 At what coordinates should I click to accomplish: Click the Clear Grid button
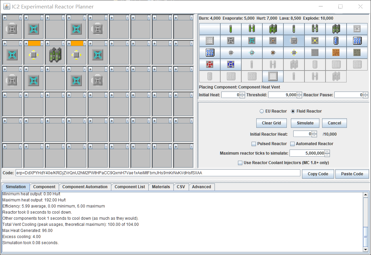[272, 123]
